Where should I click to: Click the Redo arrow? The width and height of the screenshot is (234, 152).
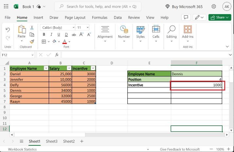click(8, 38)
